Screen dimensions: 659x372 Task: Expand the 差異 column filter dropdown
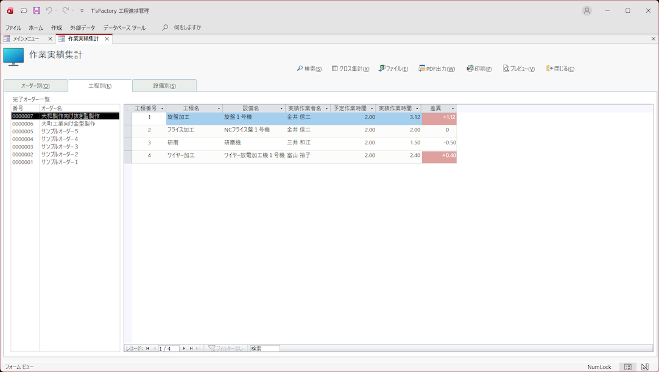click(453, 109)
